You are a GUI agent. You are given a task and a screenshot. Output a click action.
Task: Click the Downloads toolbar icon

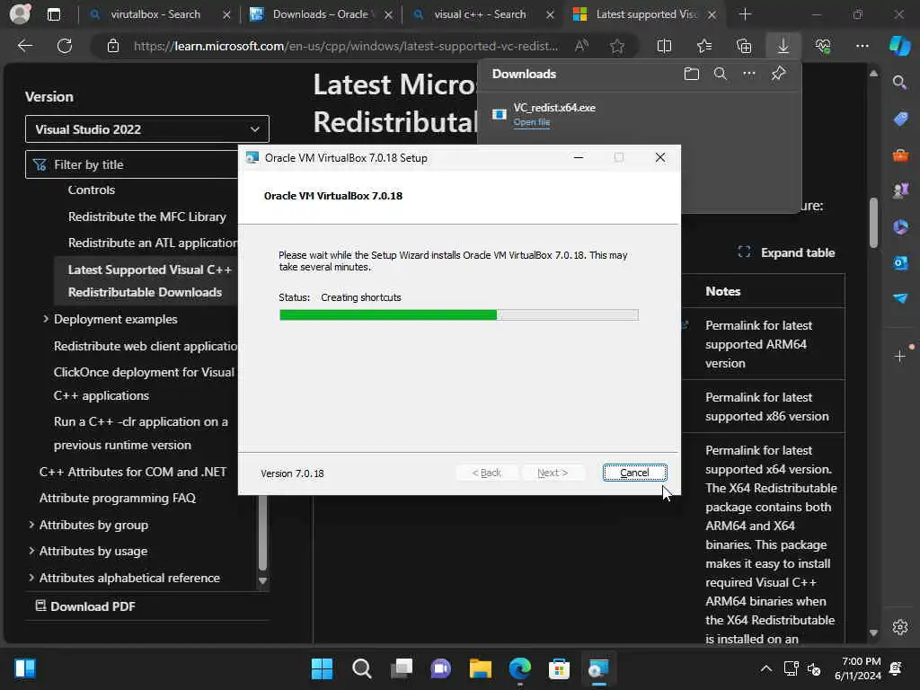click(783, 46)
